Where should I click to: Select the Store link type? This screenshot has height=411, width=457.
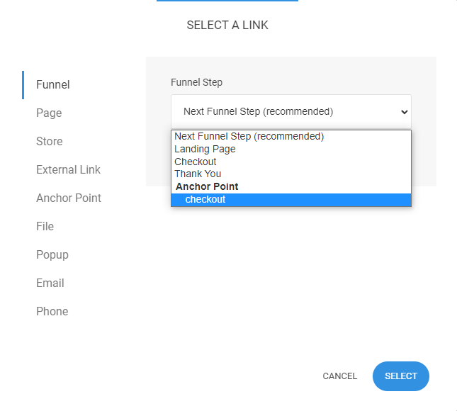[49, 141]
